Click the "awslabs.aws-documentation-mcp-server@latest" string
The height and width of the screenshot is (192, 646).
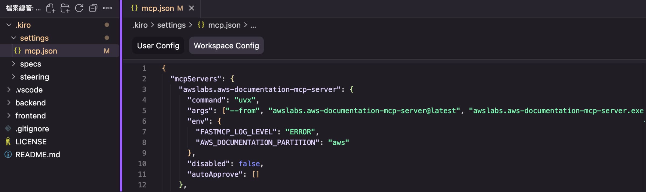click(x=364, y=111)
